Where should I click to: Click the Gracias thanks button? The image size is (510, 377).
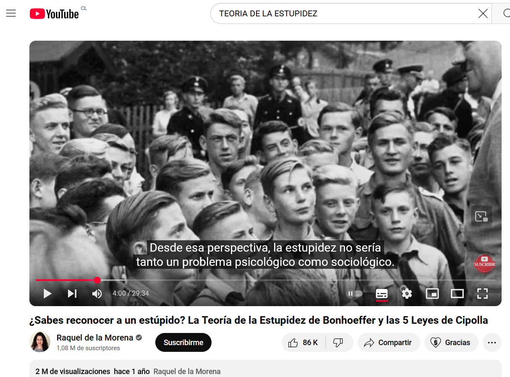(451, 343)
